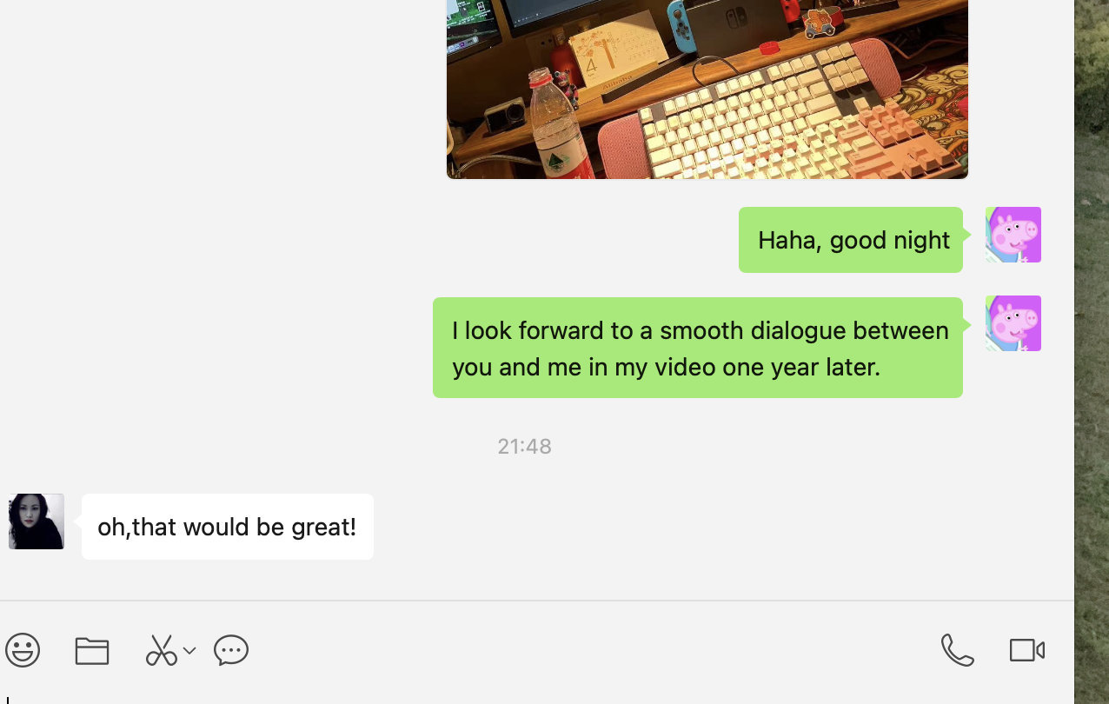
Task: Click the desktop wallpaper strip beside the chat
Action: coord(1092,352)
